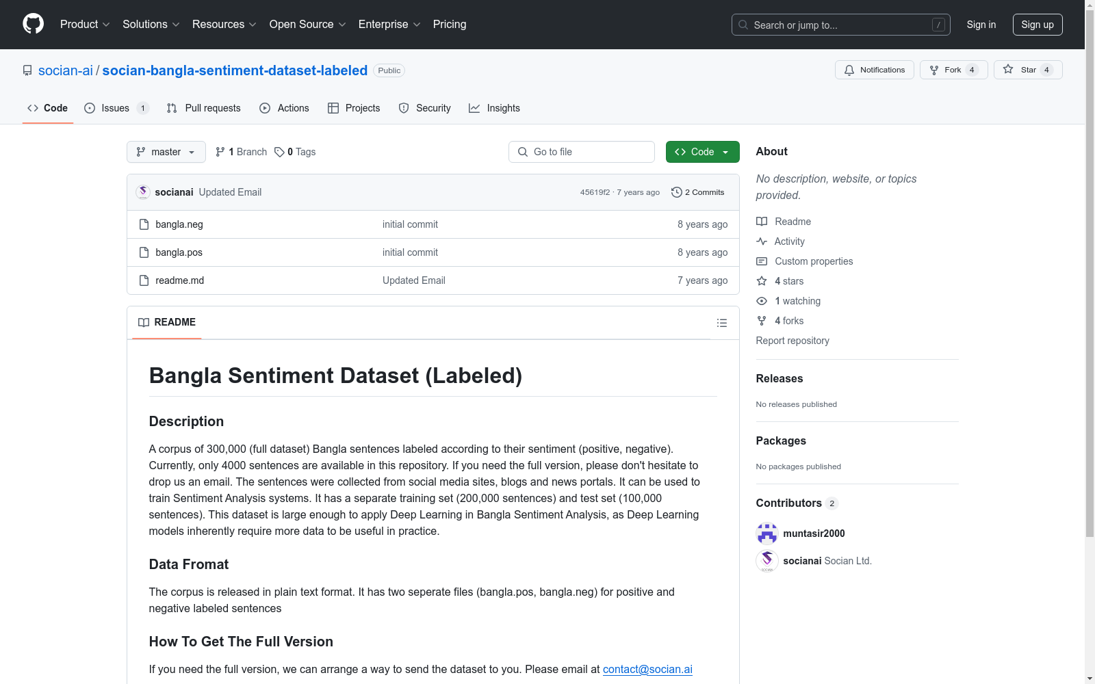Switch to the Security tab
This screenshot has width=1095, height=684.
425,108
